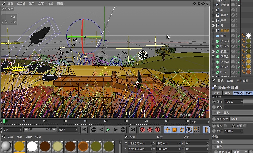
Task: Select the golden yellow material swatch
Action: (19, 147)
